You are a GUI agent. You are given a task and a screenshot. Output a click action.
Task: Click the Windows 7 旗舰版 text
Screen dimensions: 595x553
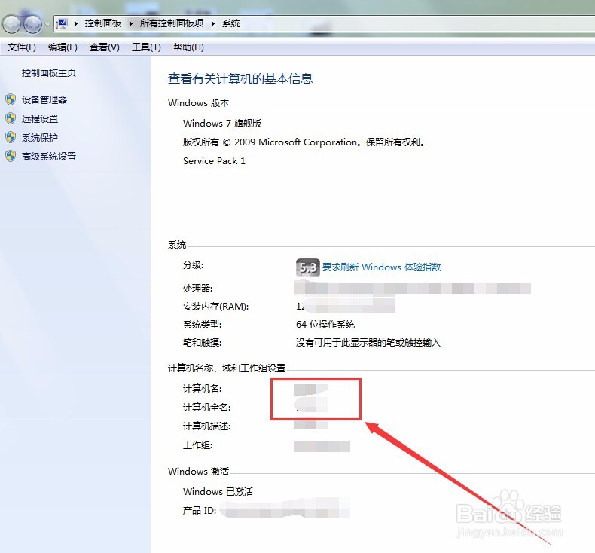[222, 123]
